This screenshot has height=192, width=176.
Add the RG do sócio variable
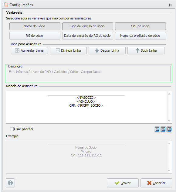point(35,36)
